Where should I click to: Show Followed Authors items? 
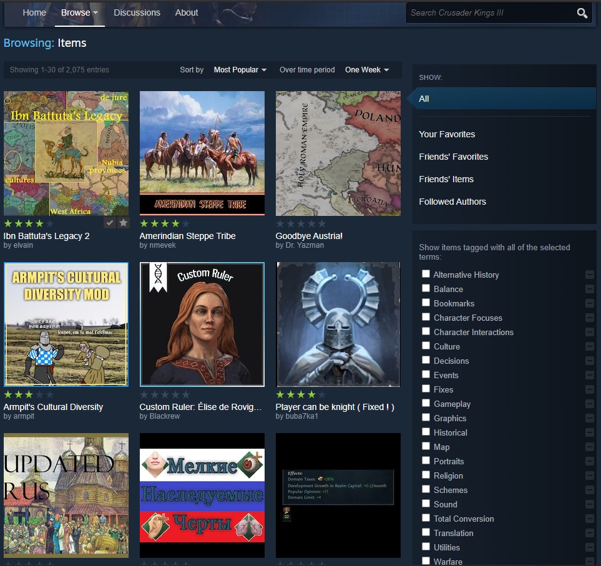coord(452,202)
